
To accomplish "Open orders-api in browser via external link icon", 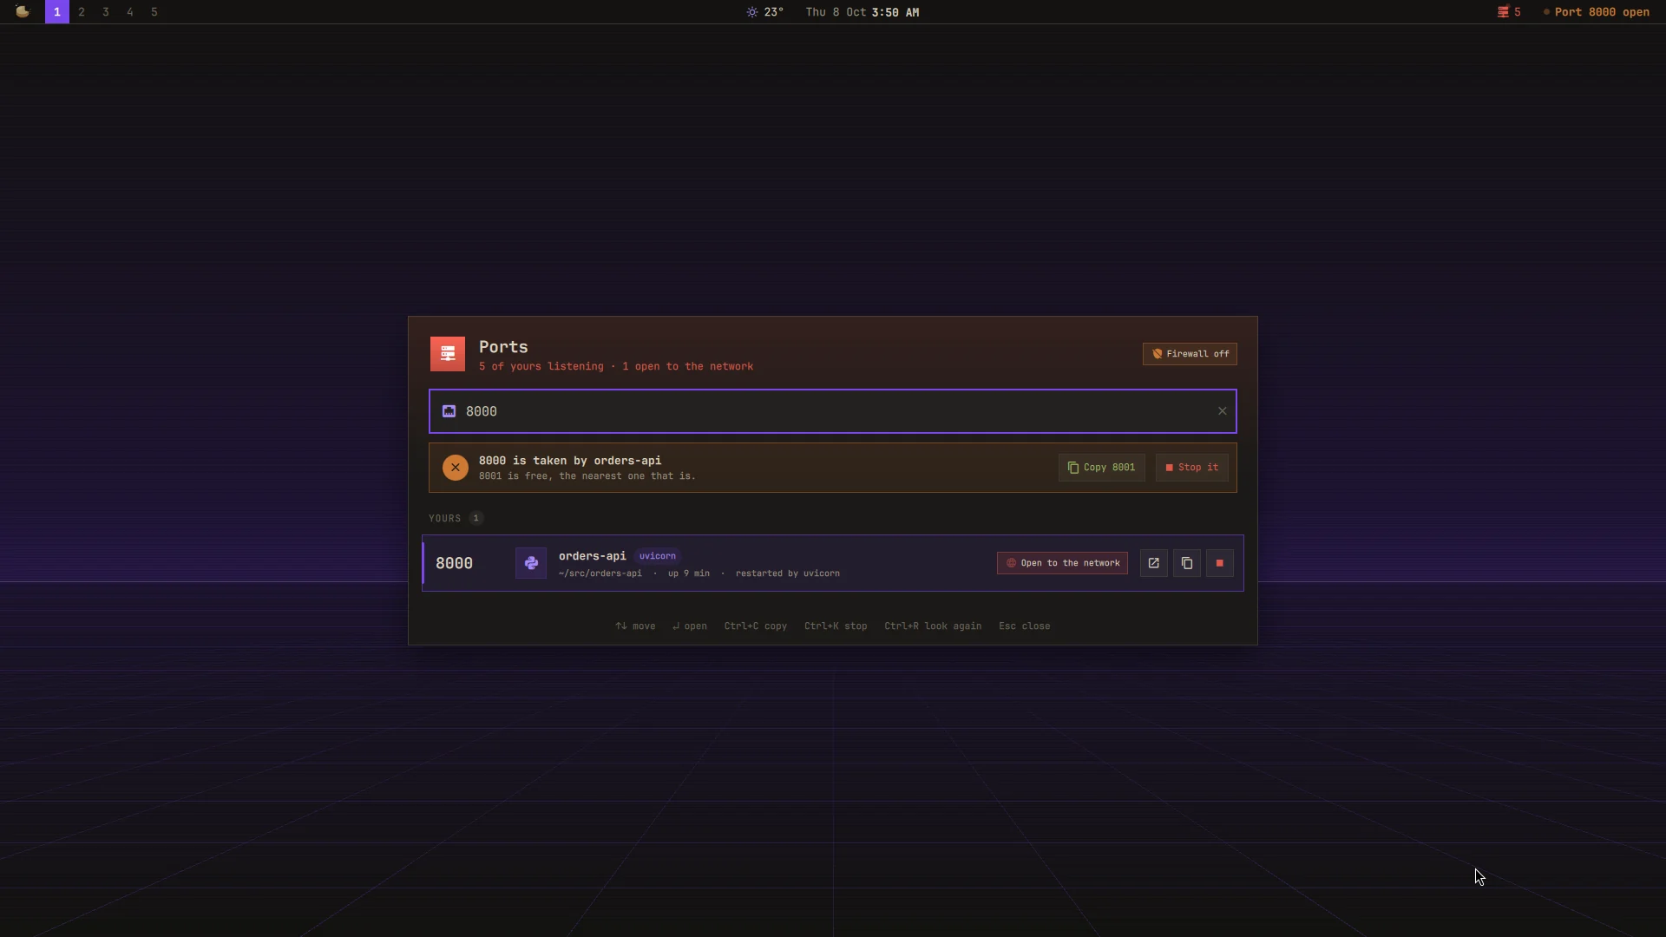I will pyautogui.click(x=1153, y=563).
